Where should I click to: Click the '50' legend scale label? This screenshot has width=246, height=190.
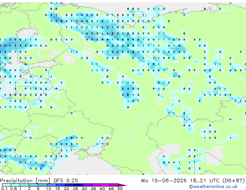tap(120, 188)
